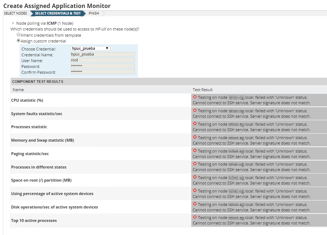
Task: Click the Choose Credential label
Action: pos(39,49)
